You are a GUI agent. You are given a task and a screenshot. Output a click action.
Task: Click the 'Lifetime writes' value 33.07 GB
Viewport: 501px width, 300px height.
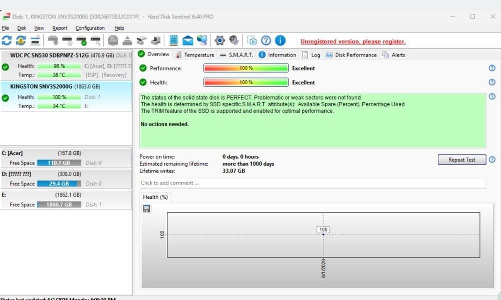(234, 171)
